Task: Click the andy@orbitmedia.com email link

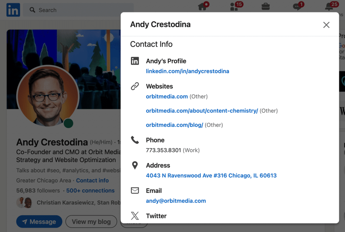Action: tap(176, 201)
